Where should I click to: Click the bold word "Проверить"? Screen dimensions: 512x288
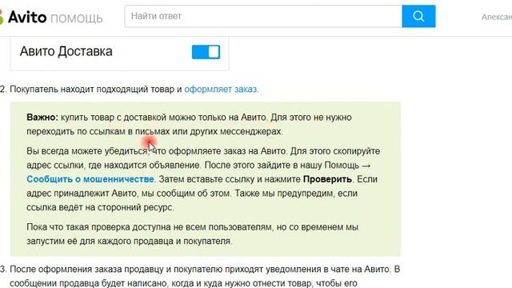point(327,179)
